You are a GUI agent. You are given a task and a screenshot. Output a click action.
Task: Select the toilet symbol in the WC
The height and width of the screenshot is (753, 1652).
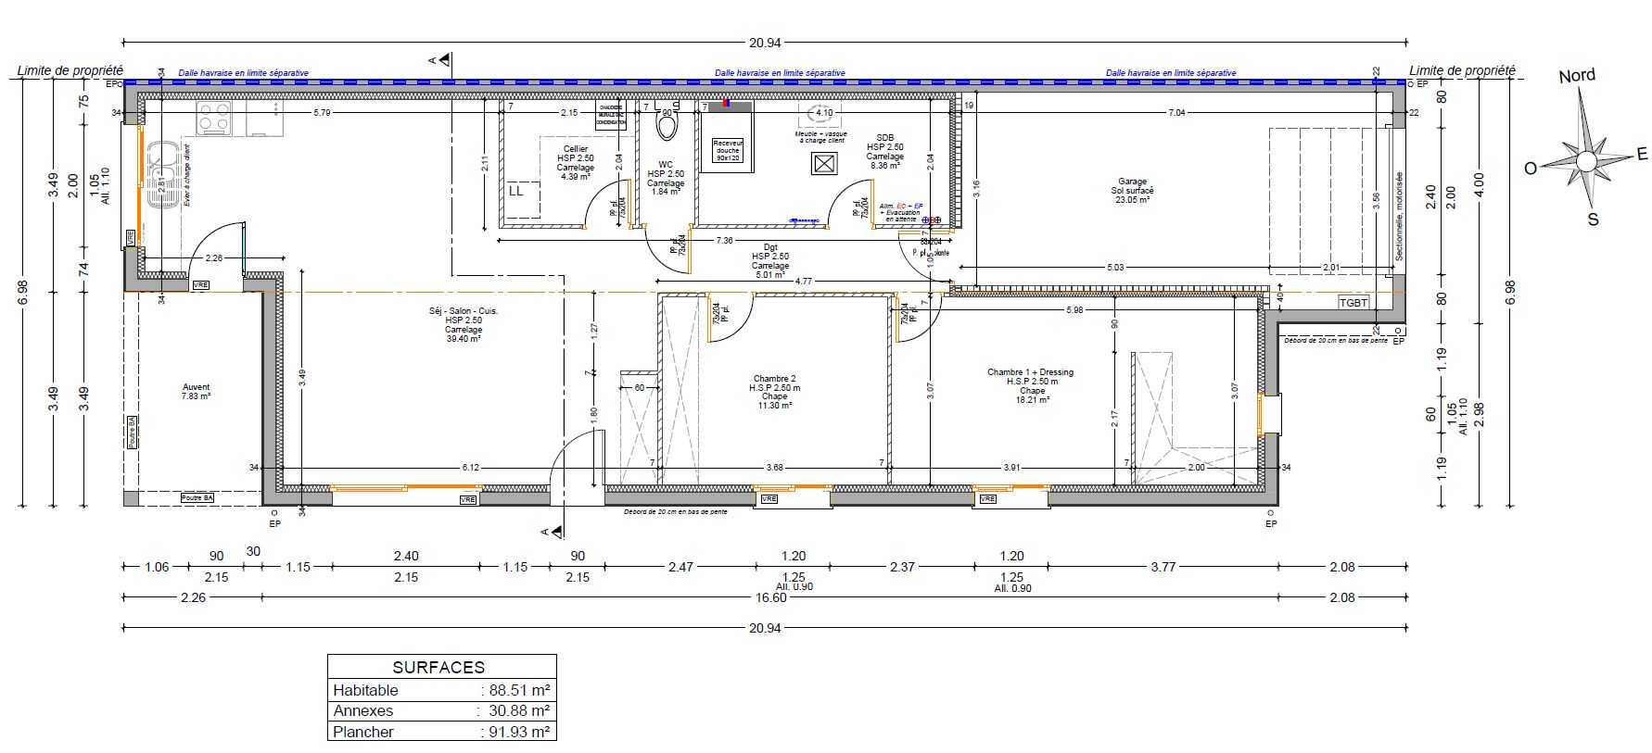666,123
